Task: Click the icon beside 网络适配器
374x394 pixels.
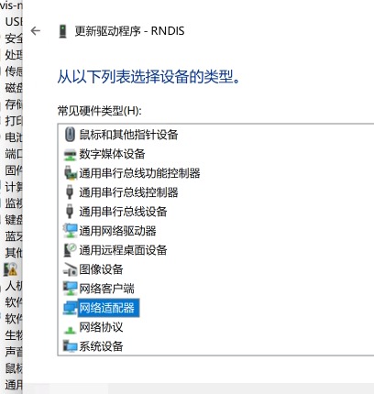Action: pyautogui.click(x=71, y=308)
